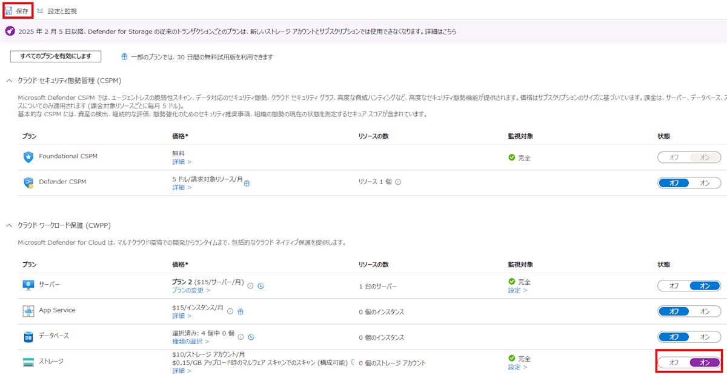Image resolution: width=727 pixels, height=375 pixels.
Task: Turn データベース plan status オン
Action: (x=705, y=337)
